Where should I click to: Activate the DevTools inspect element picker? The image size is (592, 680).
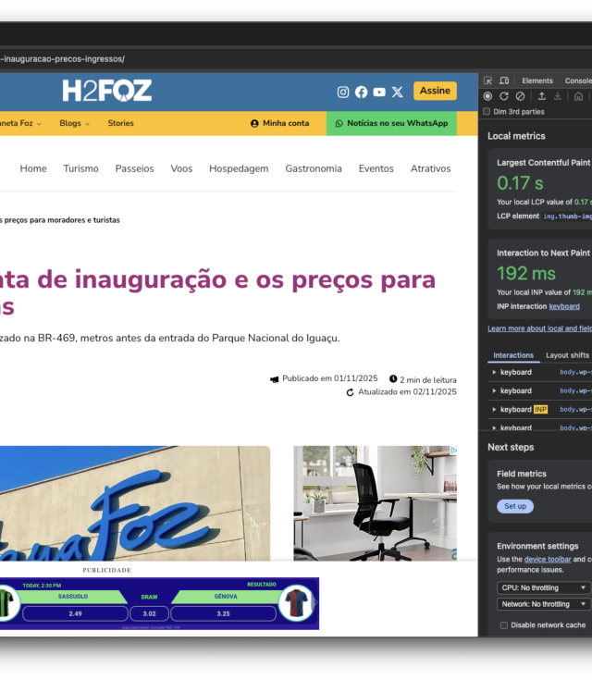[488, 80]
